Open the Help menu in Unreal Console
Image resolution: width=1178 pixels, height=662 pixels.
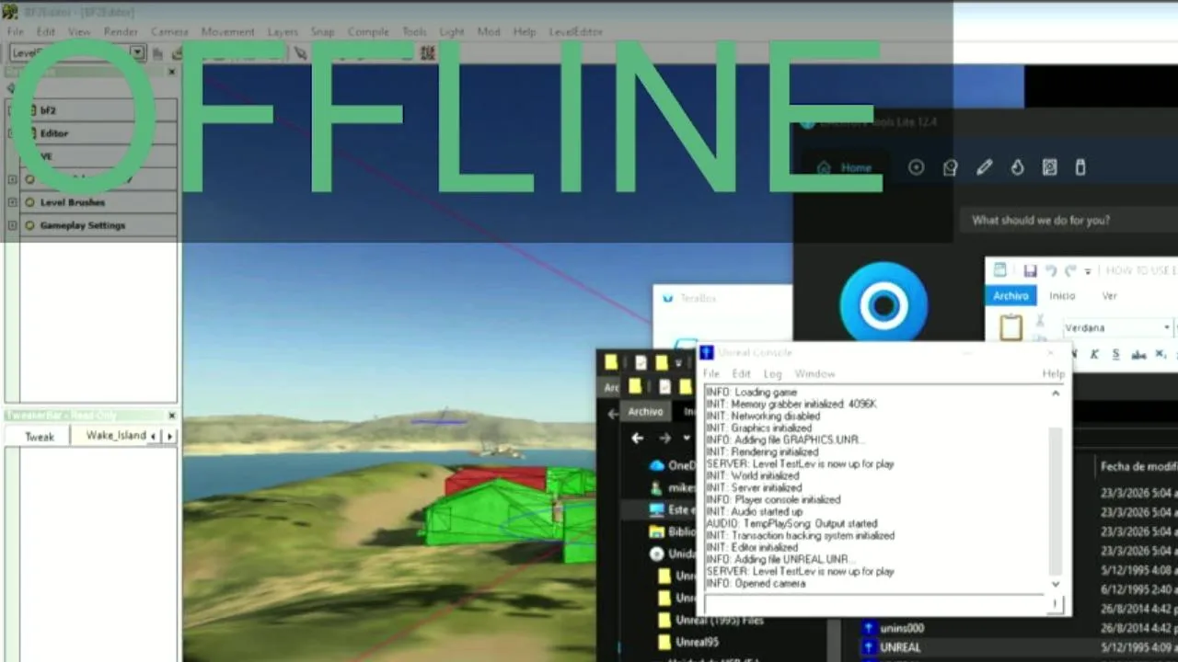click(x=1053, y=373)
